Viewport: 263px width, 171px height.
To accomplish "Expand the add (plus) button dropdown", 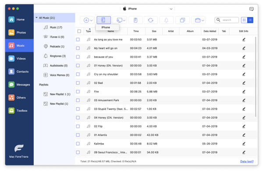I will coord(91,21).
